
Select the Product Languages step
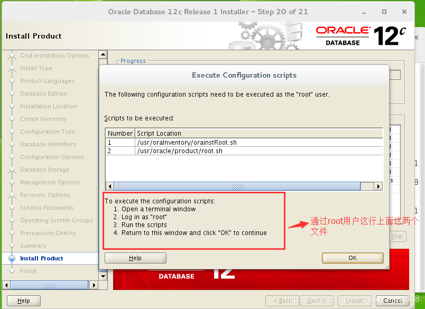click(47, 81)
